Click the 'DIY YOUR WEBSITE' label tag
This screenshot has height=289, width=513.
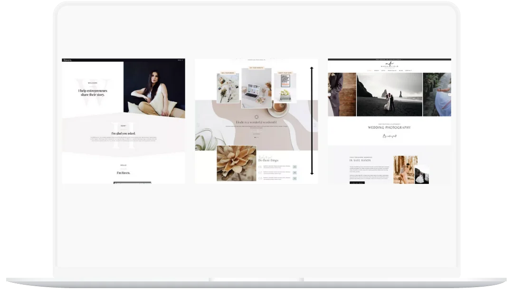256,68
